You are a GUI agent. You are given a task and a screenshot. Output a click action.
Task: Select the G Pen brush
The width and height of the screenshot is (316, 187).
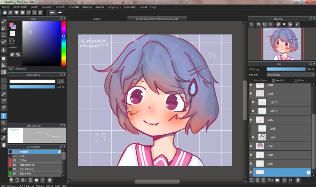(x=35, y=161)
